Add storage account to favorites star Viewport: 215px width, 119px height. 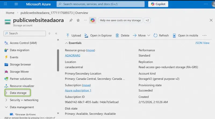coord(78,20)
